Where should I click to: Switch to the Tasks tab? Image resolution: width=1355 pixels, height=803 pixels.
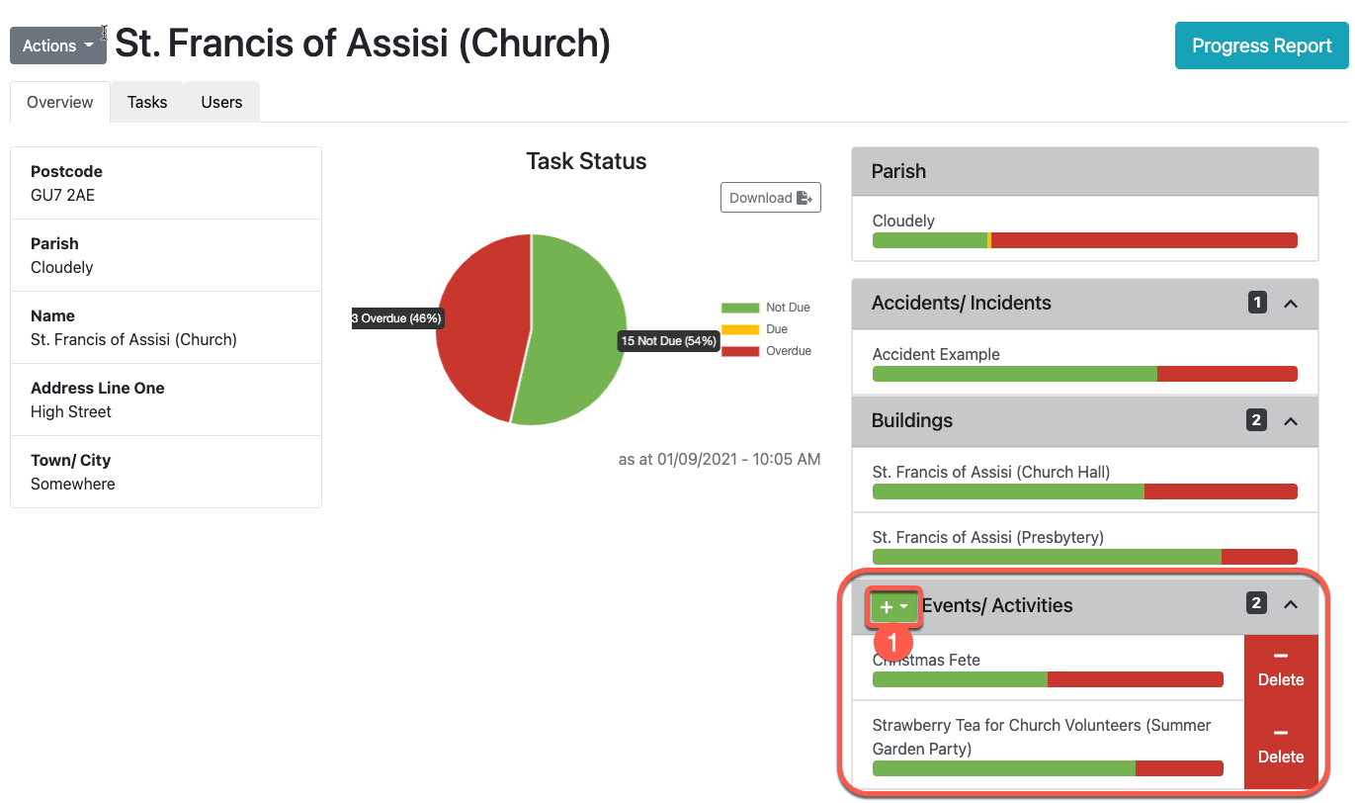[147, 102]
